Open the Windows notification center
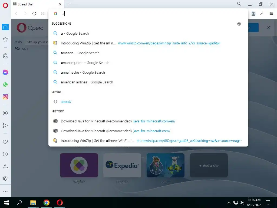This screenshot has height=208, width=277. (268, 203)
